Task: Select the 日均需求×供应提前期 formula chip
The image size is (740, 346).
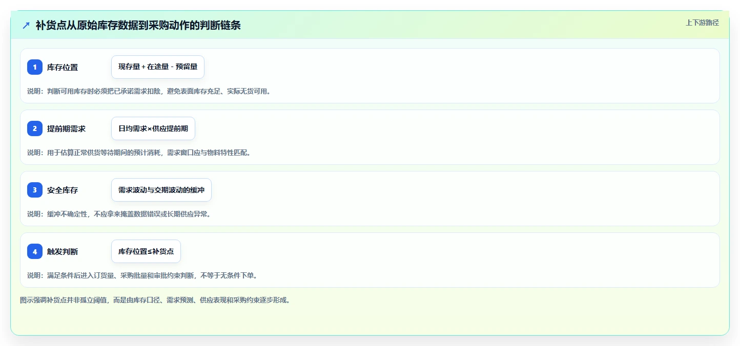Action: pos(153,128)
